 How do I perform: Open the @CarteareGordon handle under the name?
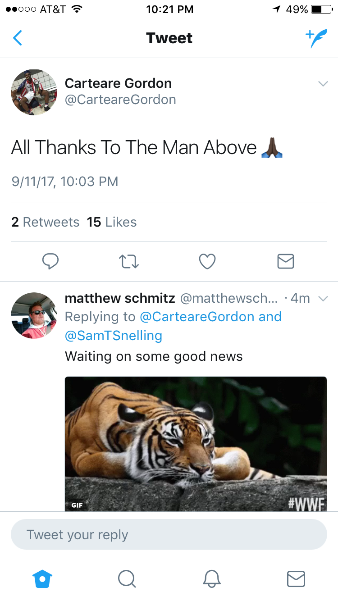[120, 100]
